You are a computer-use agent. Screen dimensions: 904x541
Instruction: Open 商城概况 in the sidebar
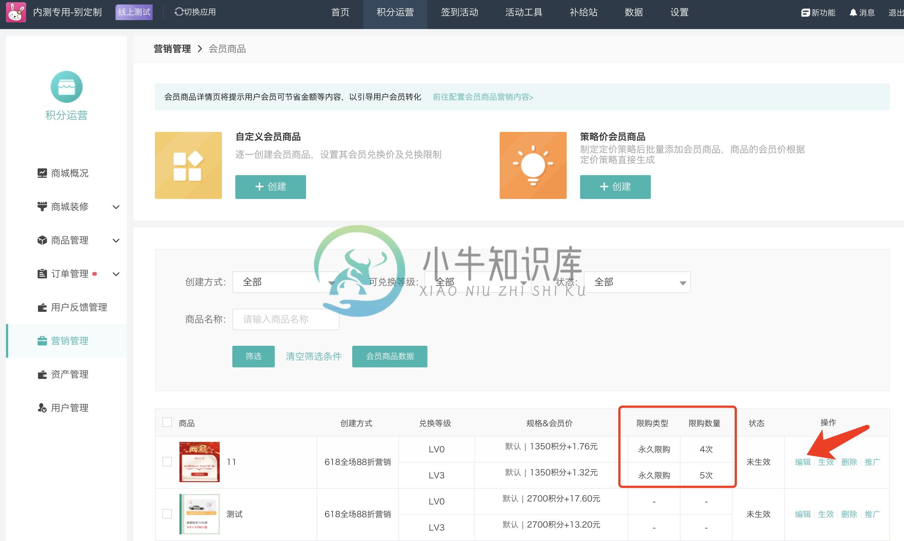[66, 173]
